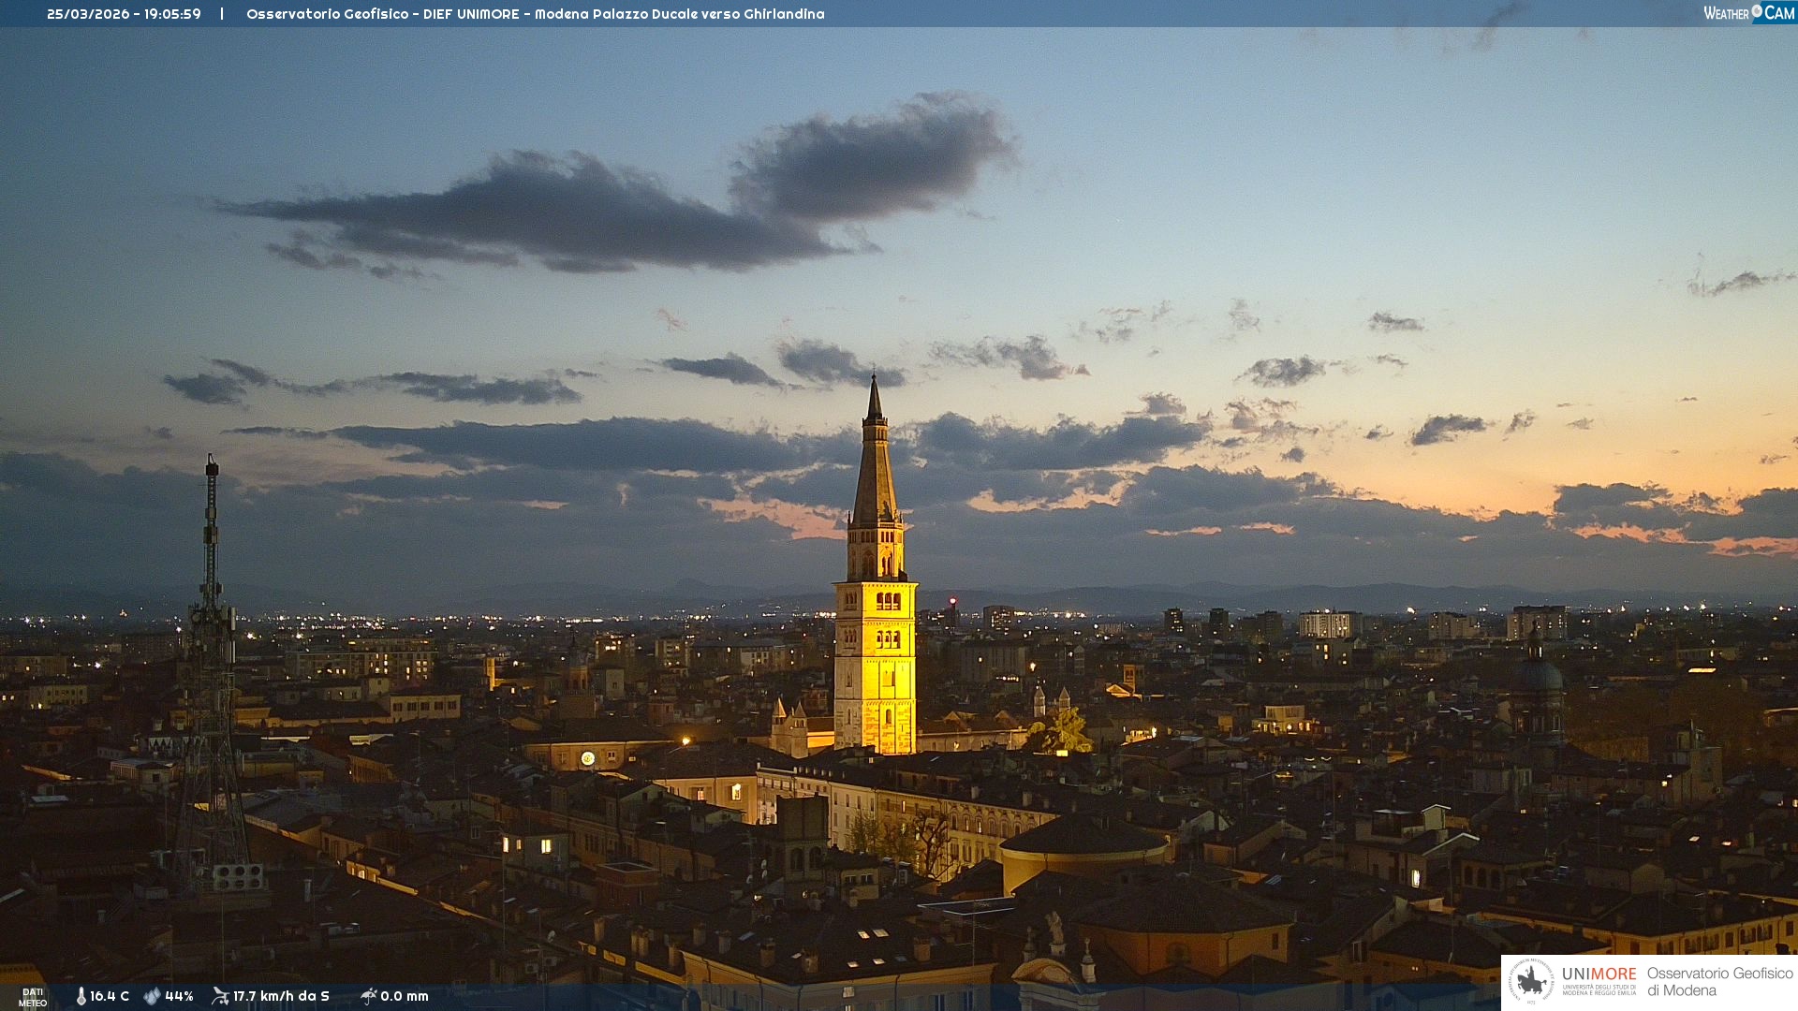
Task: Click the UNIMORE circular seal emblem
Action: pos(1531,981)
